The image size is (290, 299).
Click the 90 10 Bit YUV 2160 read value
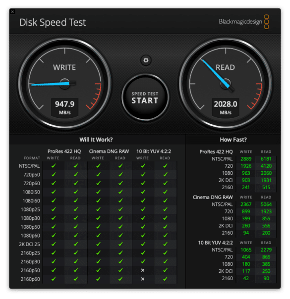pos(266,278)
